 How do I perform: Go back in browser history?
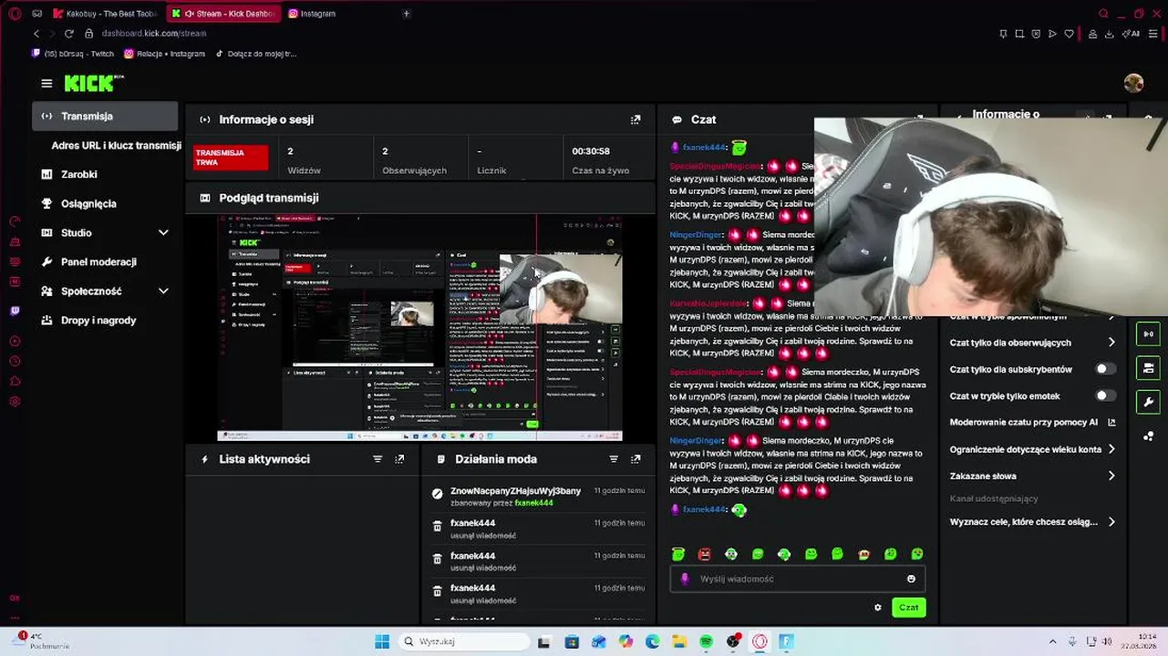[x=36, y=33]
